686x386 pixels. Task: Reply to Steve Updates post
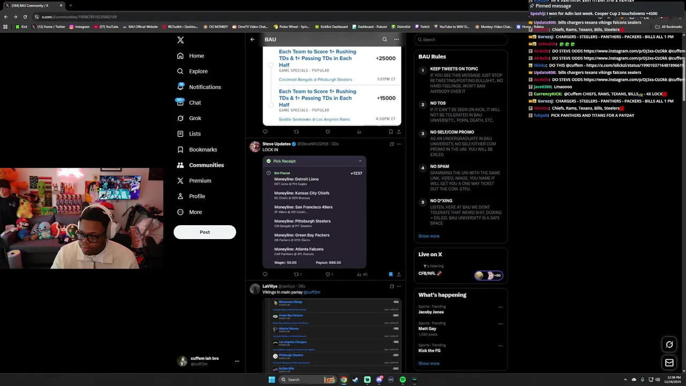[265, 274]
